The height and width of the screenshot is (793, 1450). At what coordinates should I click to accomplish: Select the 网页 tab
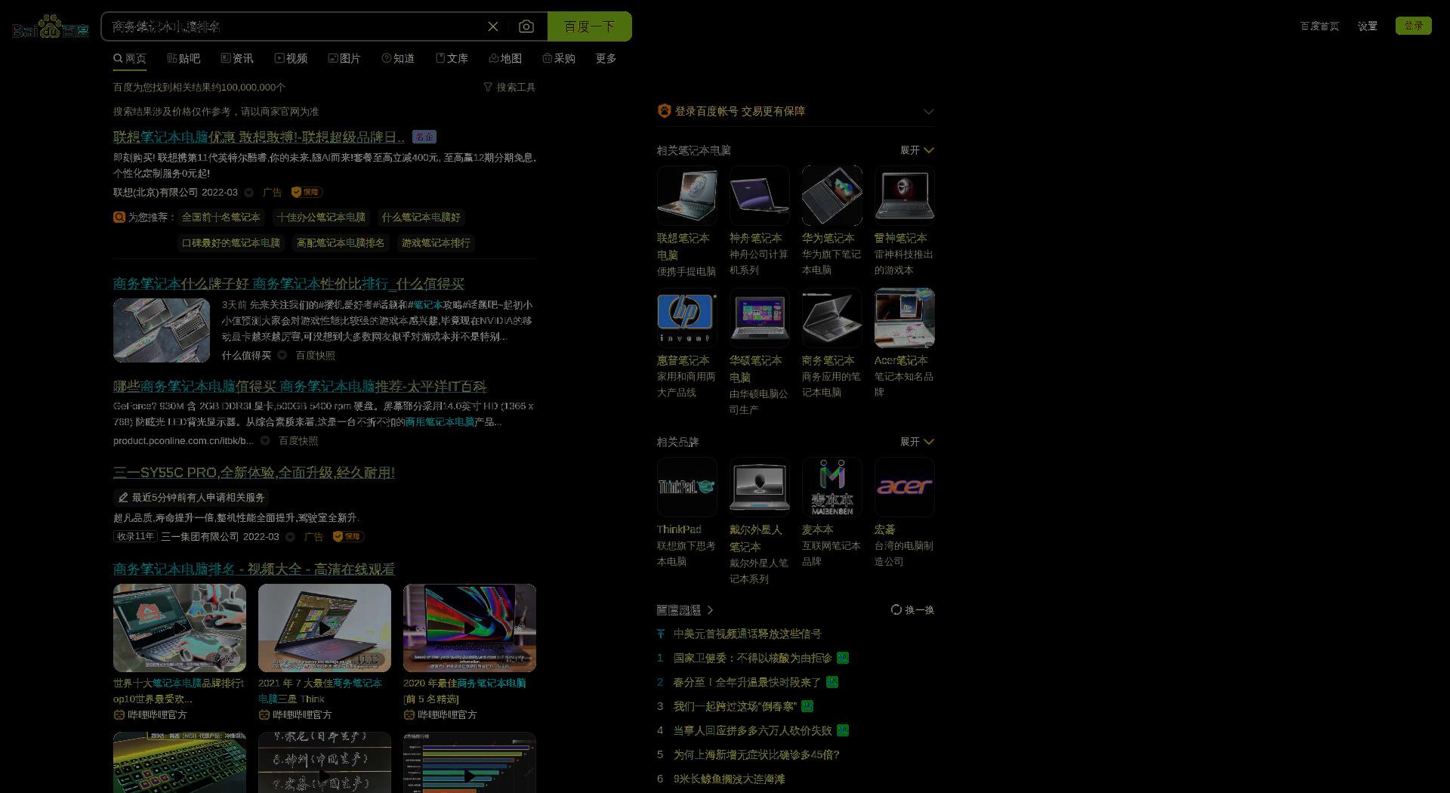(x=130, y=58)
